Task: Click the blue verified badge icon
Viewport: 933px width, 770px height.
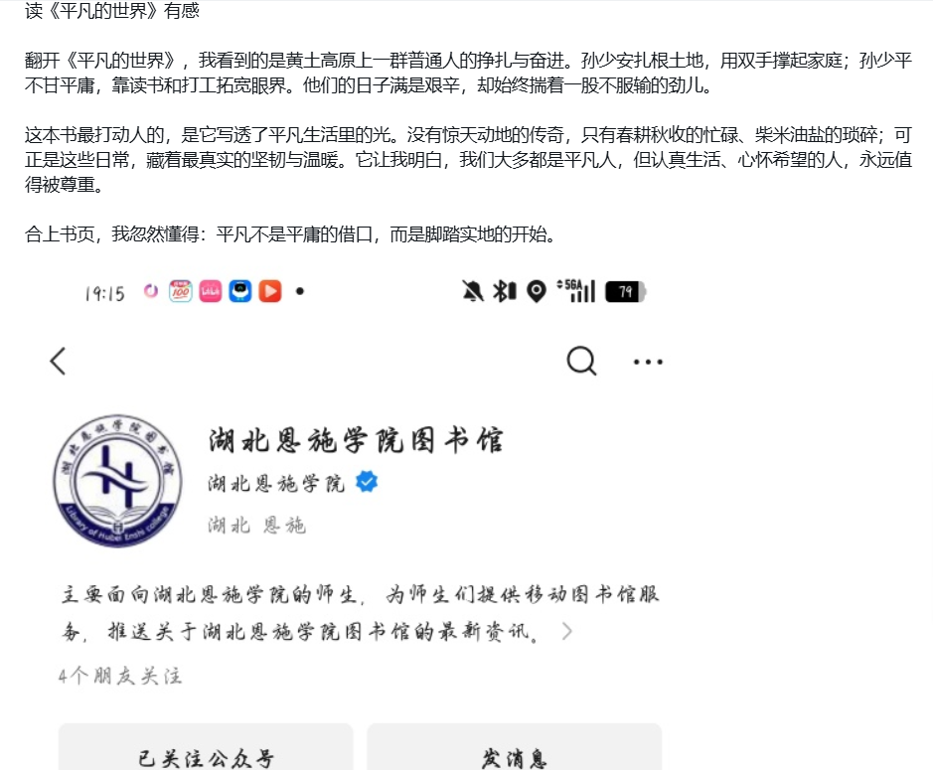Action: coord(367,482)
